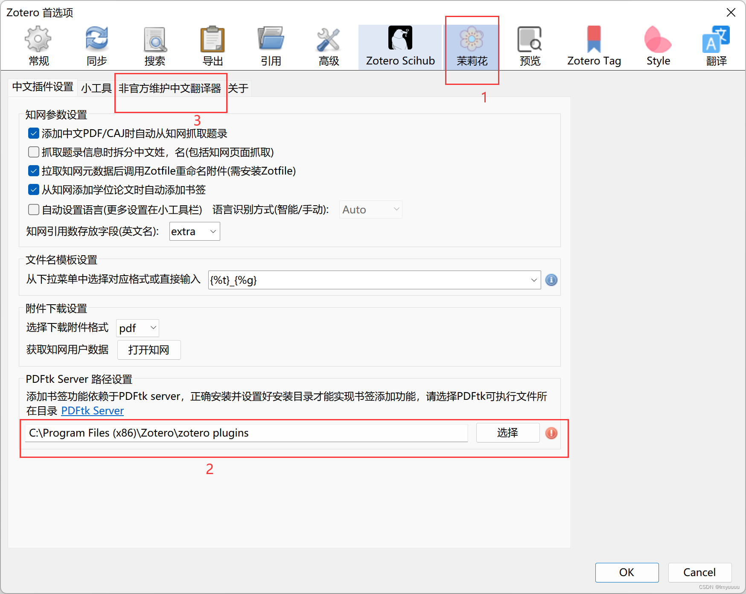This screenshot has width=746, height=594.
Task: Open the 翻译 translate preferences pane
Action: (716, 46)
